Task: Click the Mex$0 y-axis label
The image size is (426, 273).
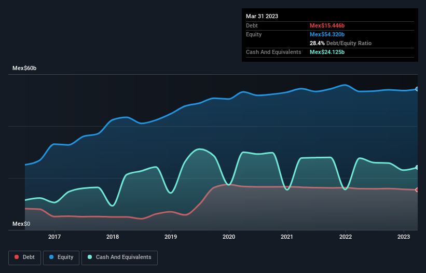Action: 21,224
